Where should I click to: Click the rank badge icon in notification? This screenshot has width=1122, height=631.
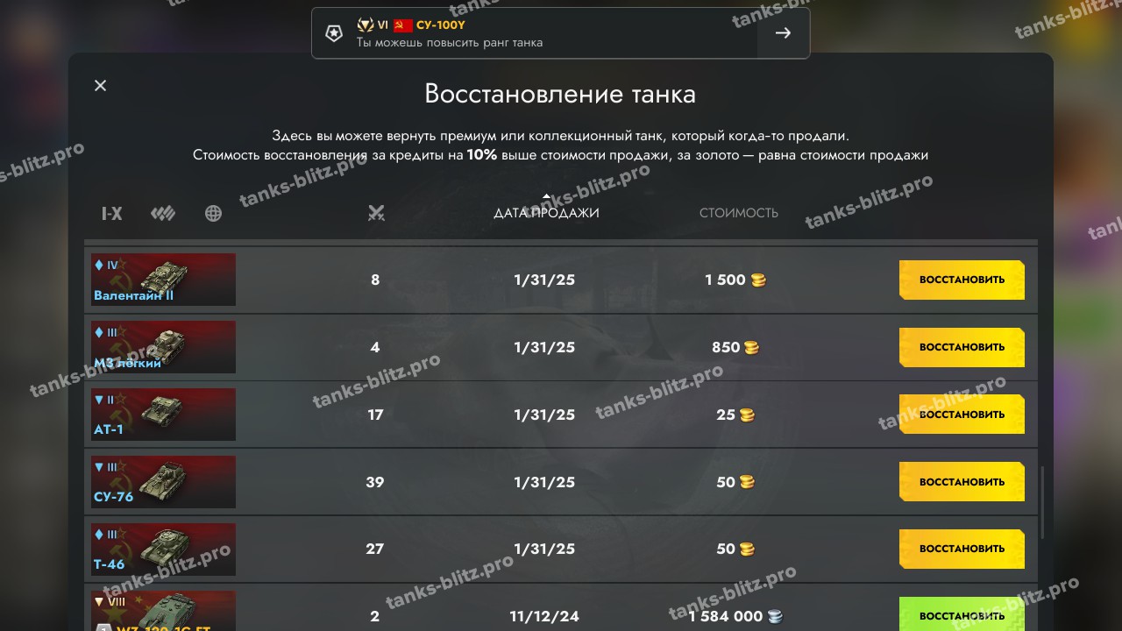coord(334,33)
